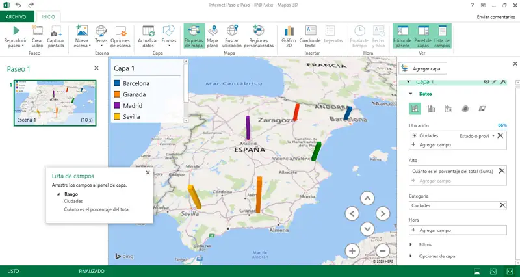520x277 pixels.
Task: Toggle Capa 1 visibility eye icon
Action: coord(486,82)
